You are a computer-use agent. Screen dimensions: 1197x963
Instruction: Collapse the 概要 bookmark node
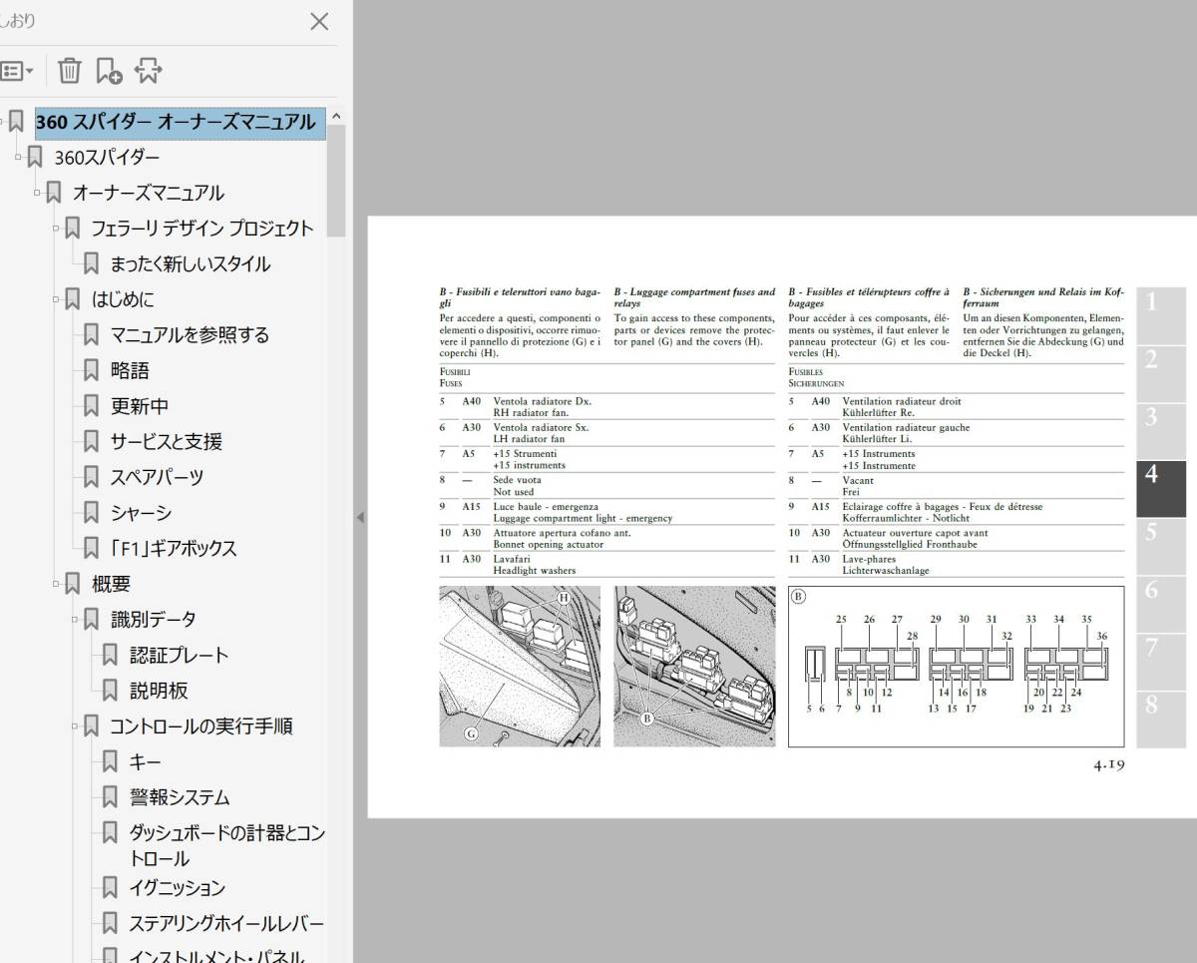click(56, 584)
